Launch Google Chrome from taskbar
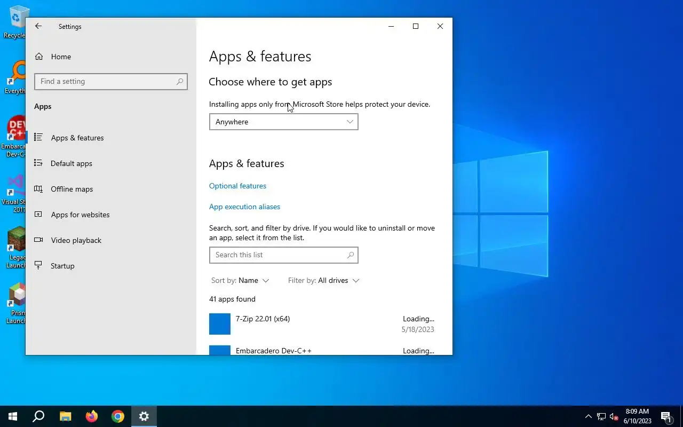683x427 pixels. point(118,416)
